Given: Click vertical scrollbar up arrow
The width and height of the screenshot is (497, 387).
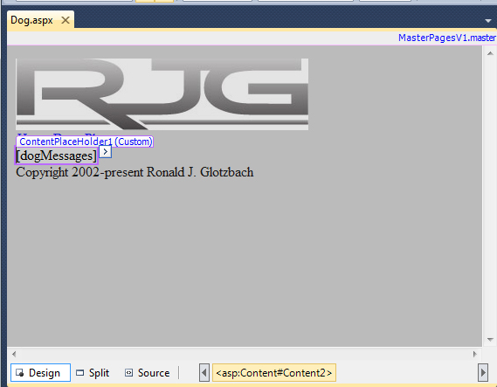Looking at the screenshot, I should (490, 53).
